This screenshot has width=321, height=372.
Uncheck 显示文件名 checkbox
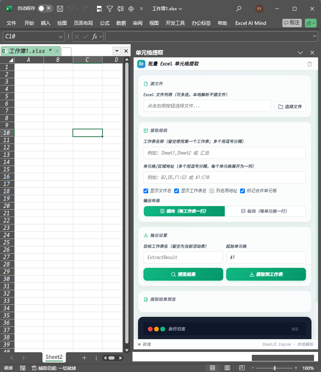point(146,191)
